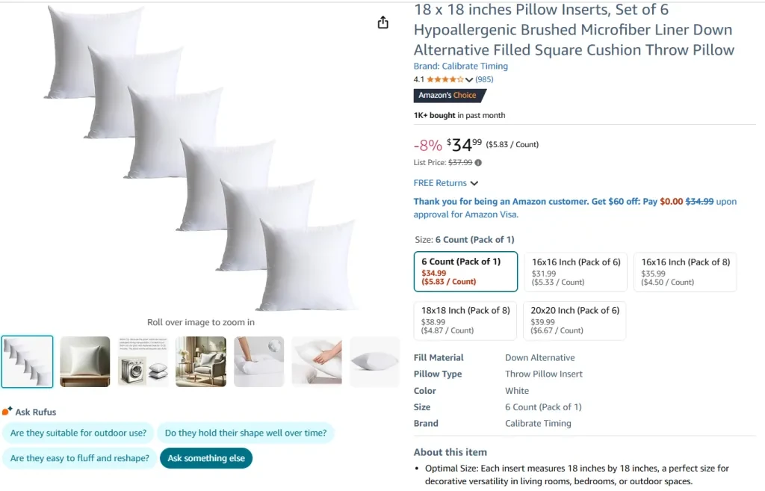Open the Brand: Calibrate Timing link
Viewport: 765px width, 491px height.
coord(460,67)
